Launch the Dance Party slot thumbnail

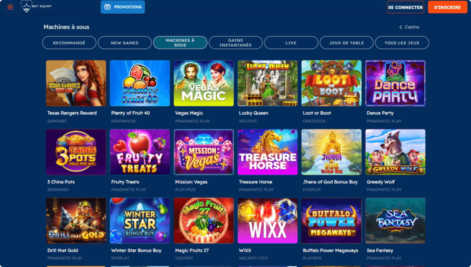[395, 83]
